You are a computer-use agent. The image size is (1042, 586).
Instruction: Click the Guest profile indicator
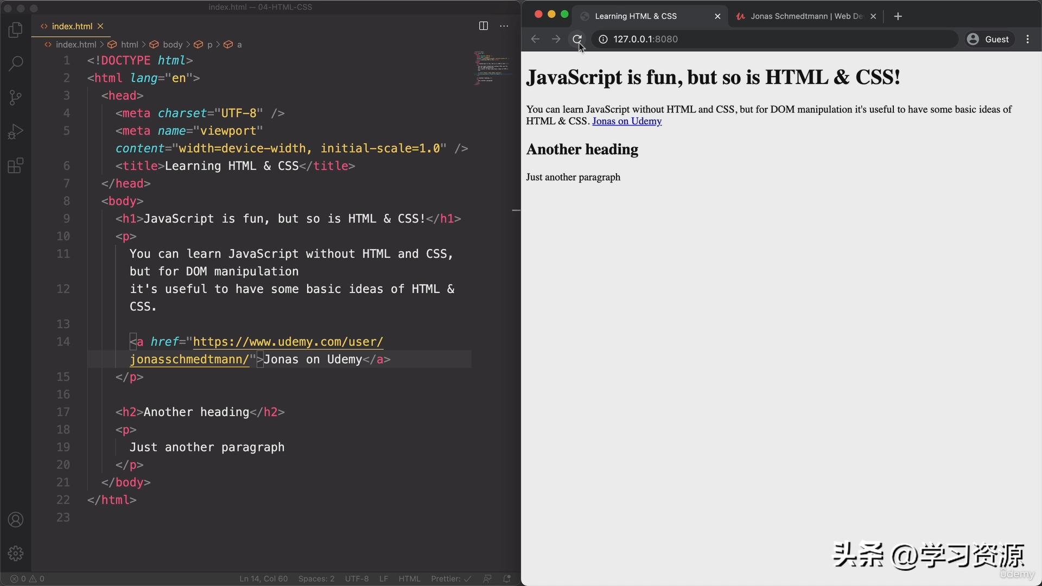click(989, 39)
